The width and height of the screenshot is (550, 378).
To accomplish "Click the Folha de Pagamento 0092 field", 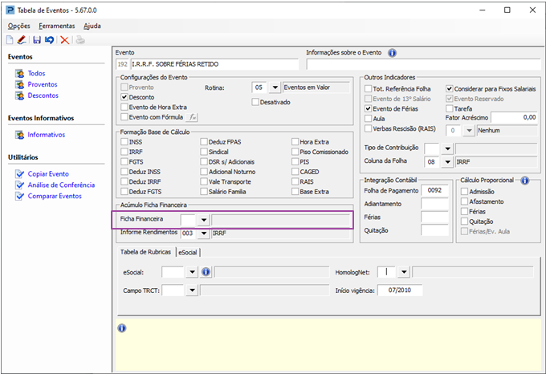I will pyautogui.click(x=434, y=190).
